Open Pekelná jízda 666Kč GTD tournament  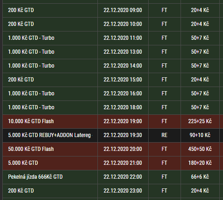(x=111, y=177)
